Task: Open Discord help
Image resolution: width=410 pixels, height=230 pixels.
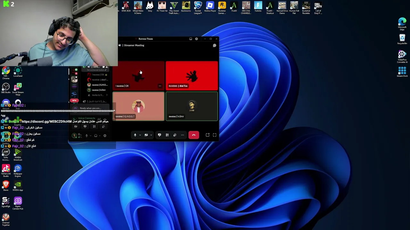Action: 196,39
